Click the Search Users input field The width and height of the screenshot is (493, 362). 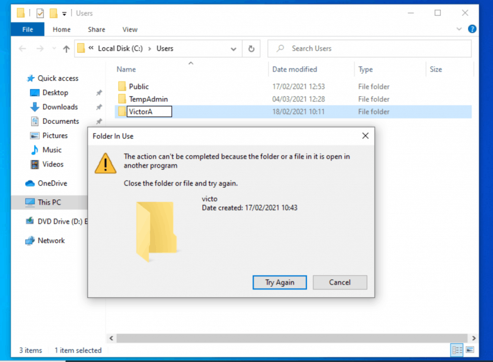click(x=369, y=49)
